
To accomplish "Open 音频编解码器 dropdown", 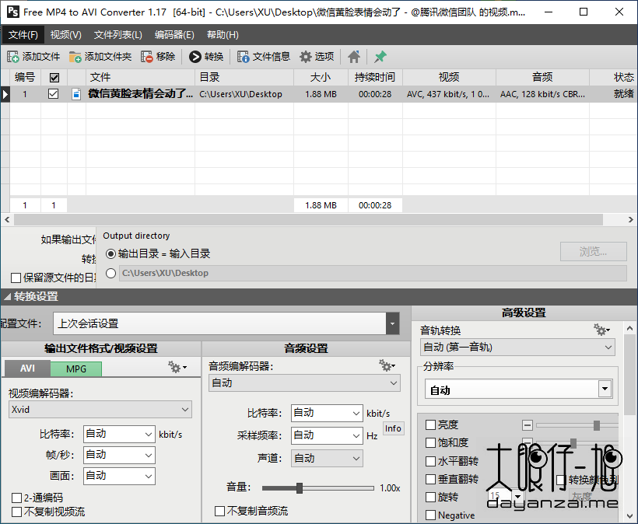I will 304,383.
